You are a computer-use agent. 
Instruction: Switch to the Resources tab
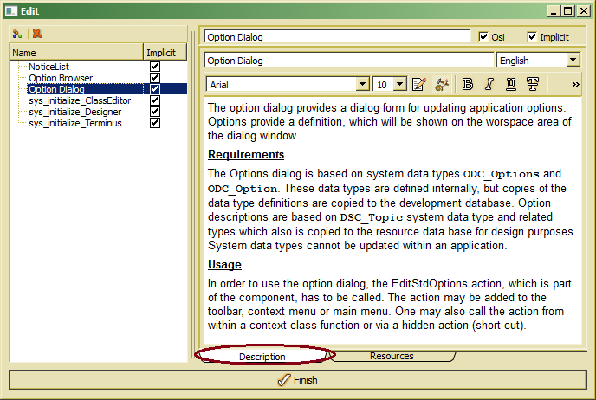coord(392,356)
